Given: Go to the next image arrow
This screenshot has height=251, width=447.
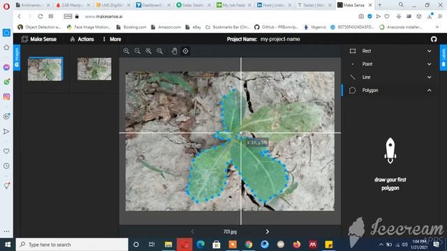Looking at the screenshot, I should coord(268,231).
